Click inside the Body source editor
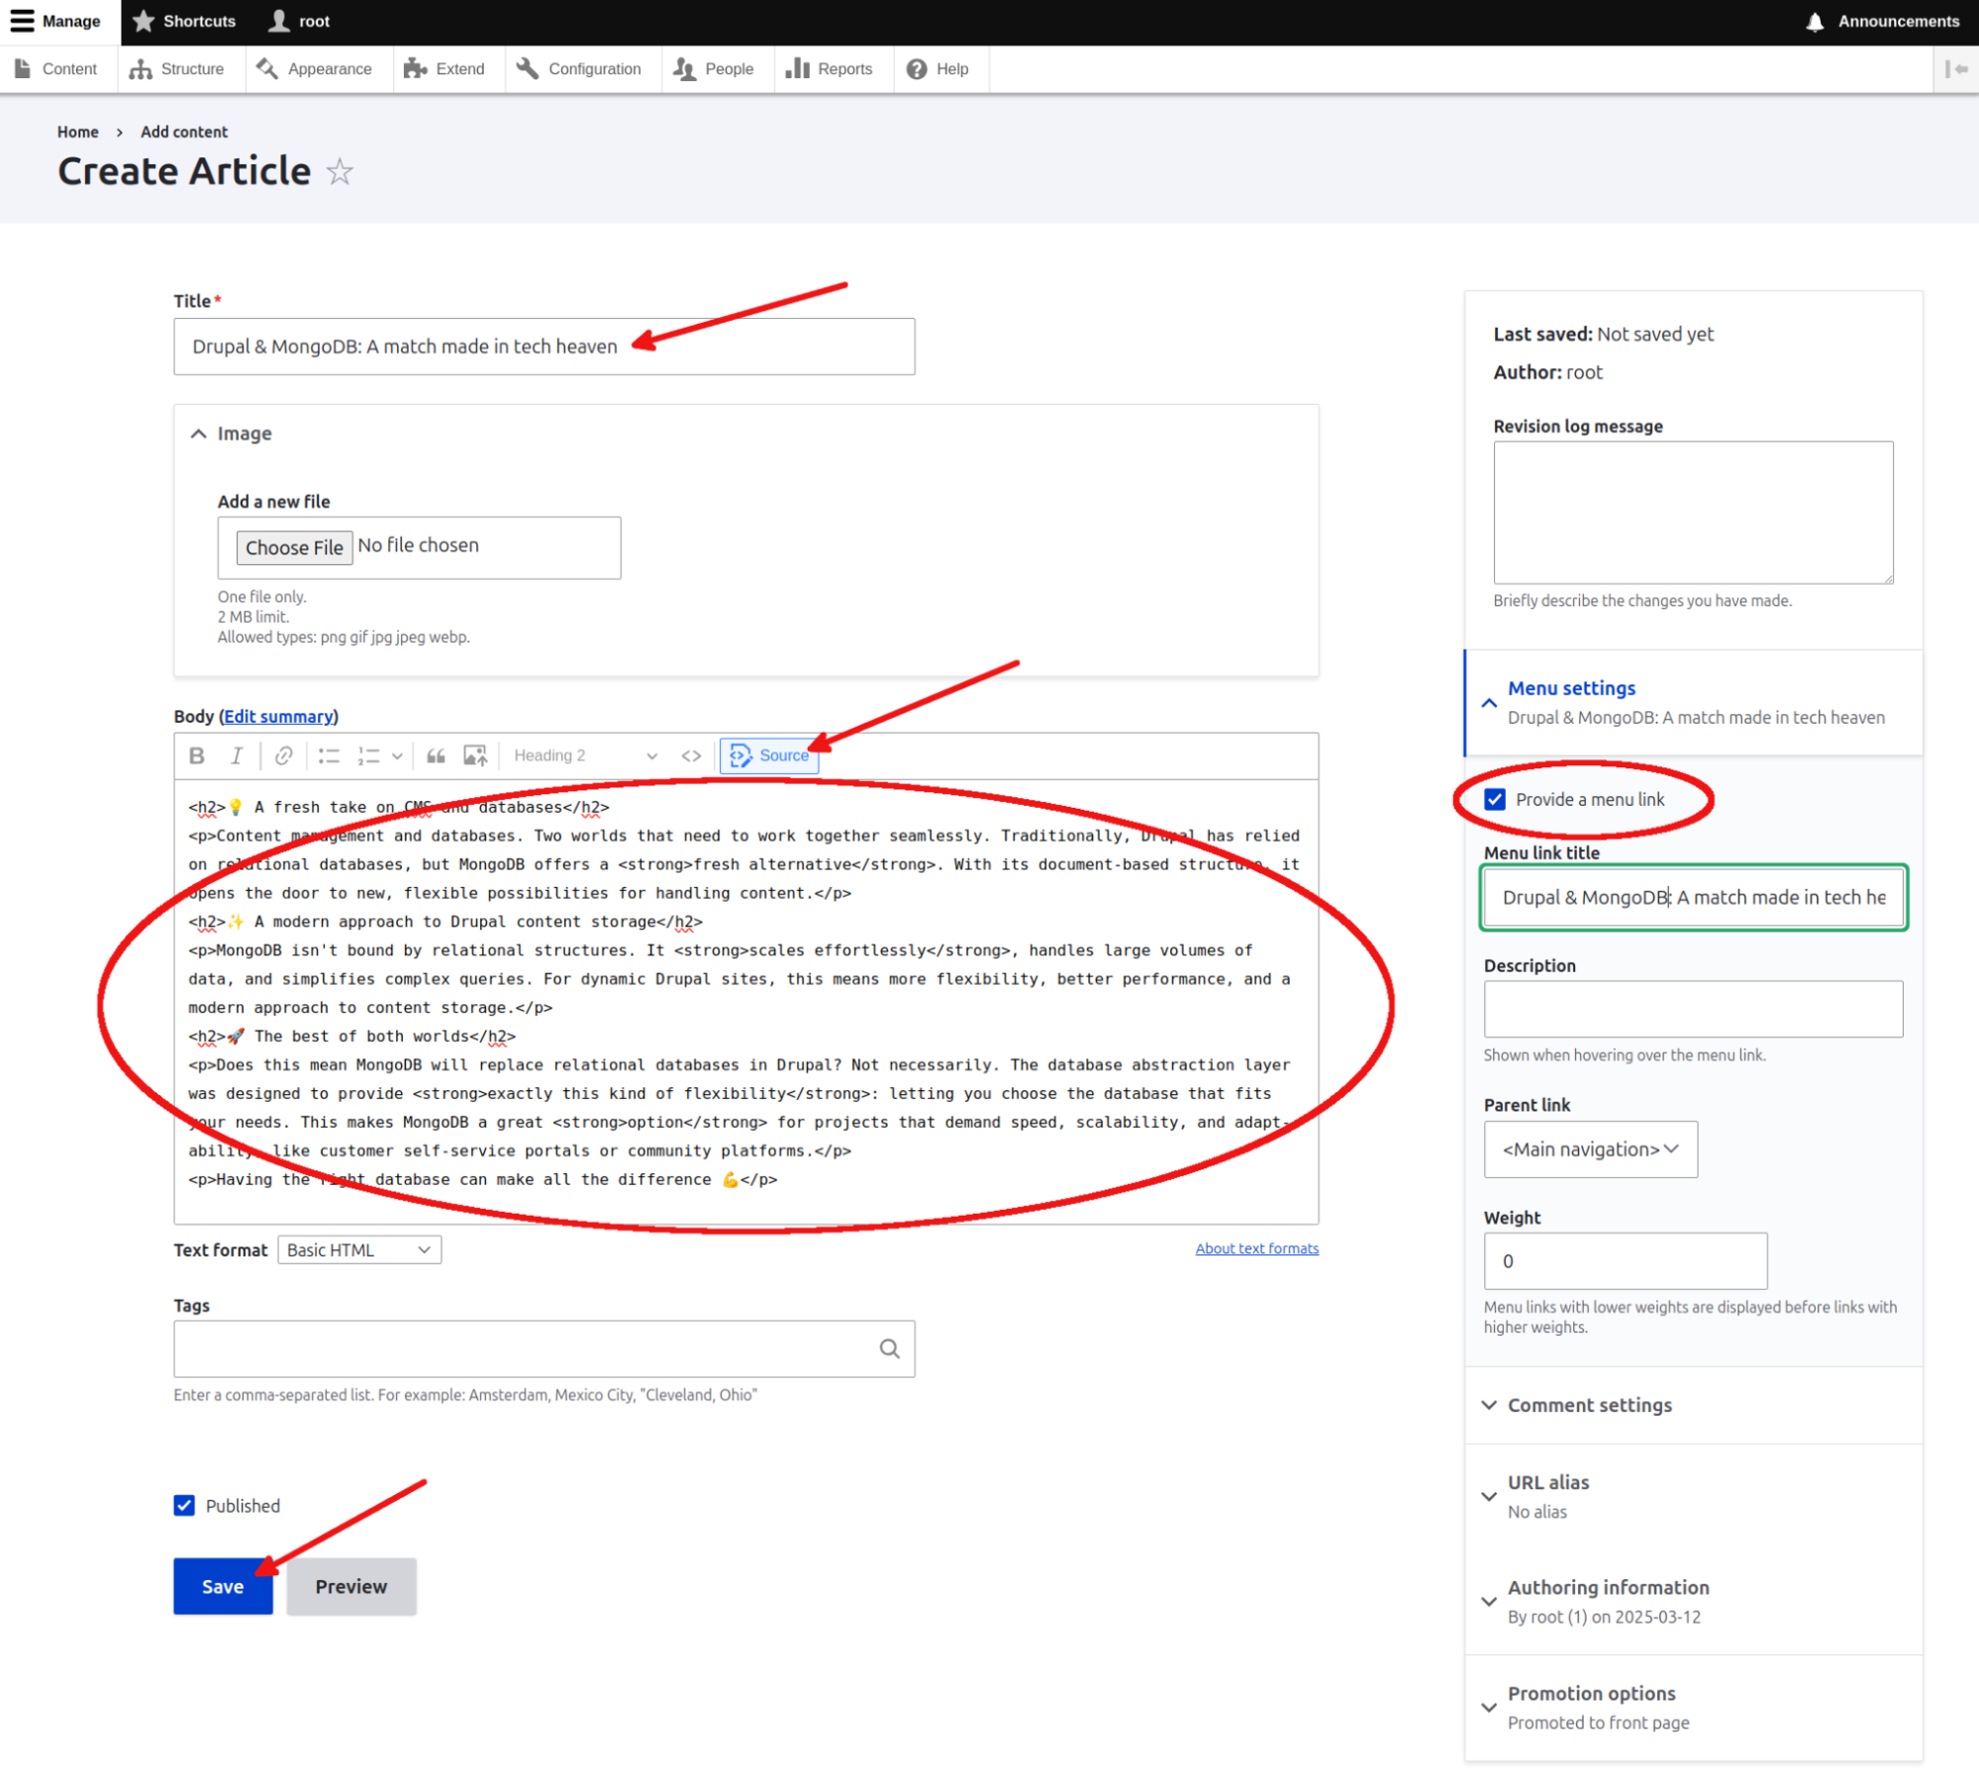 pos(745,1000)
